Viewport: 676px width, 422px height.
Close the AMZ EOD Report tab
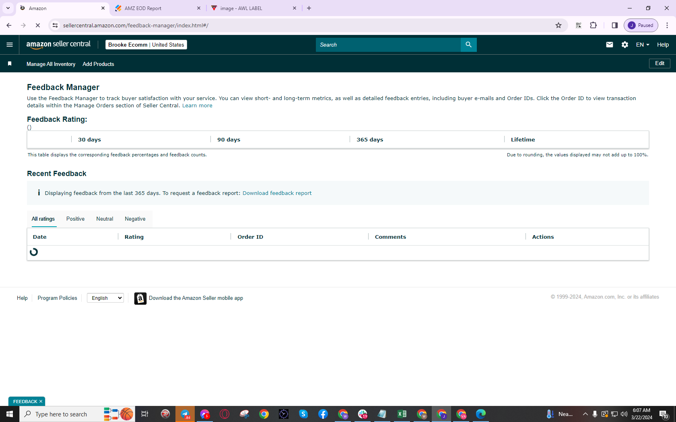199,8
